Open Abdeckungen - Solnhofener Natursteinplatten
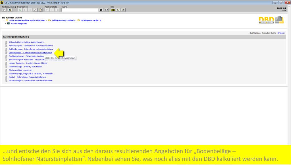Viewport: 291px width, 165px height. click(31, 46)
